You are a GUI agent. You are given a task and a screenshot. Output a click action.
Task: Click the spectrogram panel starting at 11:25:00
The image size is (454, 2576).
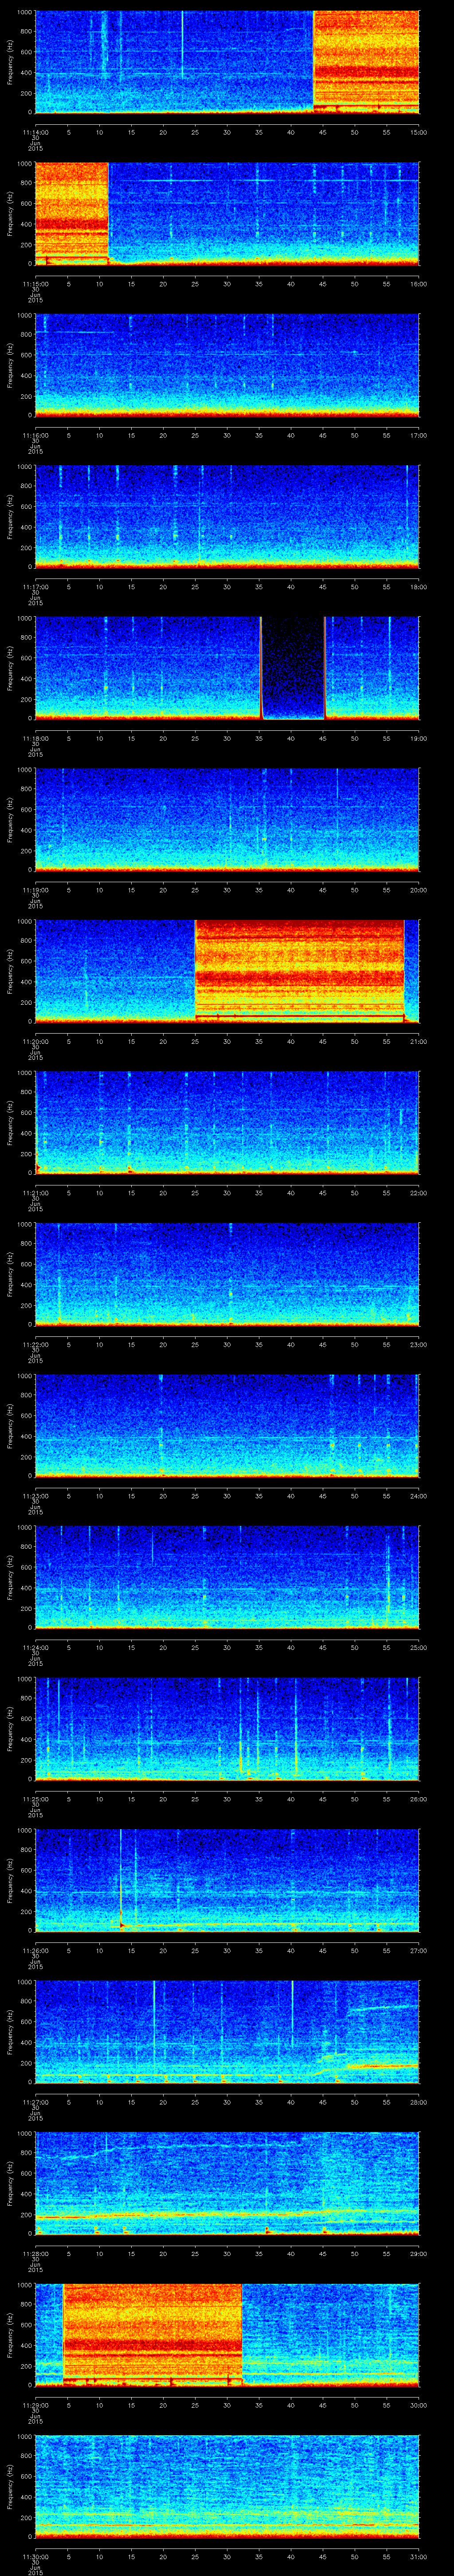(x=227, y=1729)
